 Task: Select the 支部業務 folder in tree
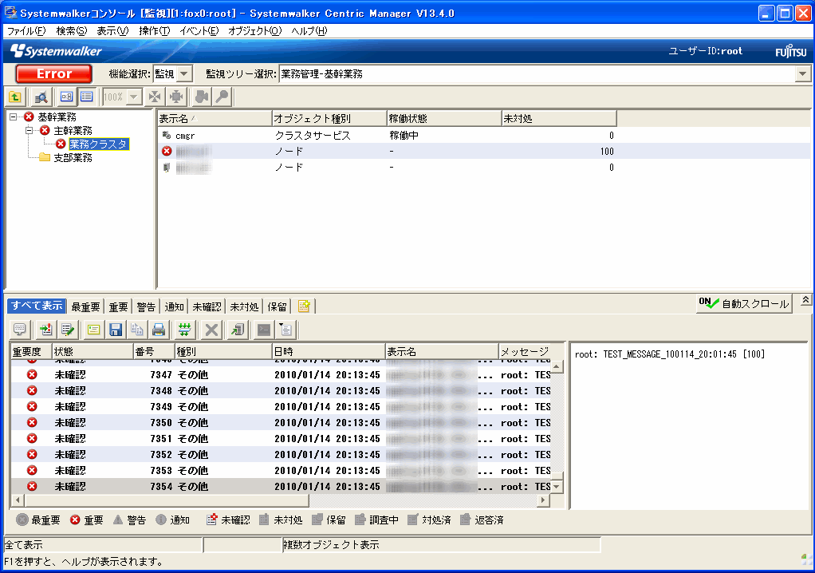tap(73, 157)
